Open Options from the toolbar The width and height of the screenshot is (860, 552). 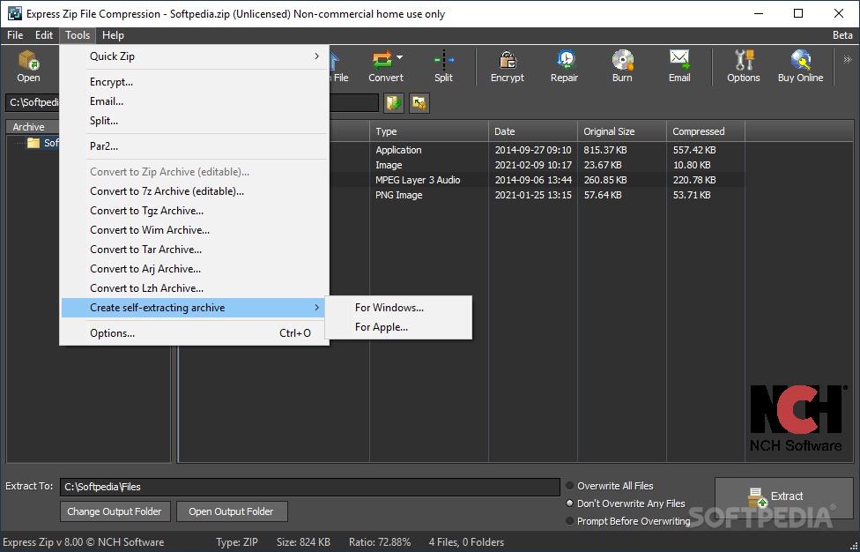click(743, 66)
